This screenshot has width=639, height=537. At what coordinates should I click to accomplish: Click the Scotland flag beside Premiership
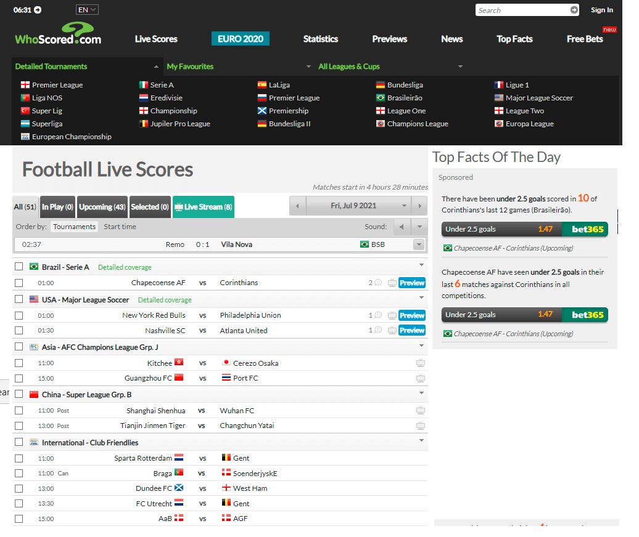[x=262, y=111]
